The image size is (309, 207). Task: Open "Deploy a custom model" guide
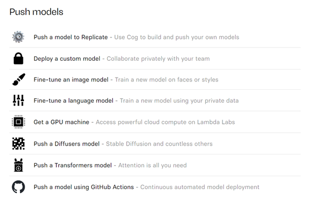[67, 59]
